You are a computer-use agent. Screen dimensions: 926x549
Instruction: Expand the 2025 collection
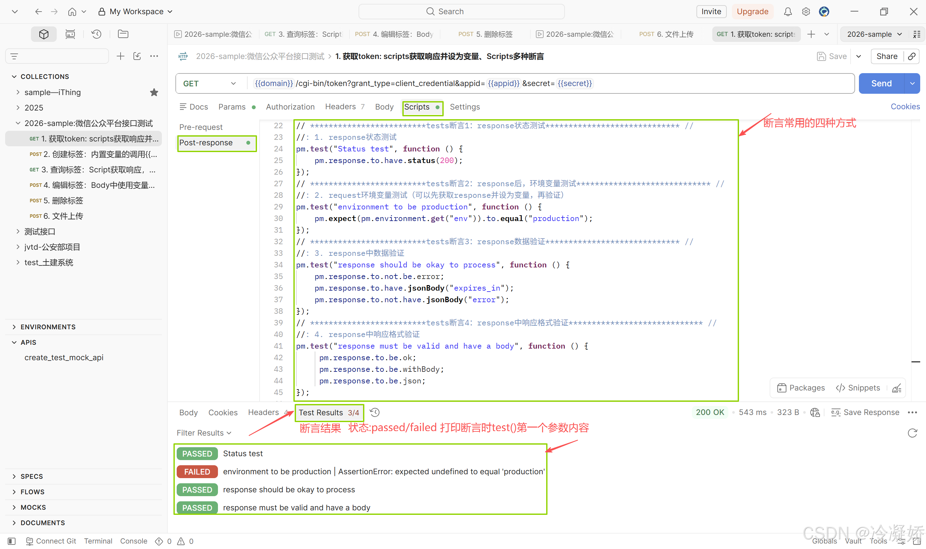tap(18, 108)
